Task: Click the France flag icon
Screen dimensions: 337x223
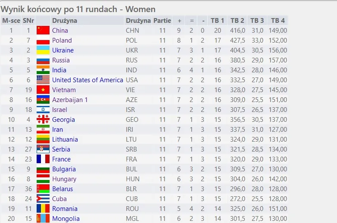Action: pos(43,159)
